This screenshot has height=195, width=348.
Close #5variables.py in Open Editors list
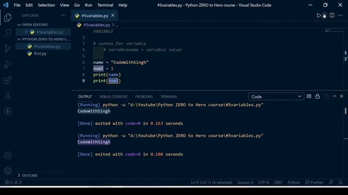26,32
